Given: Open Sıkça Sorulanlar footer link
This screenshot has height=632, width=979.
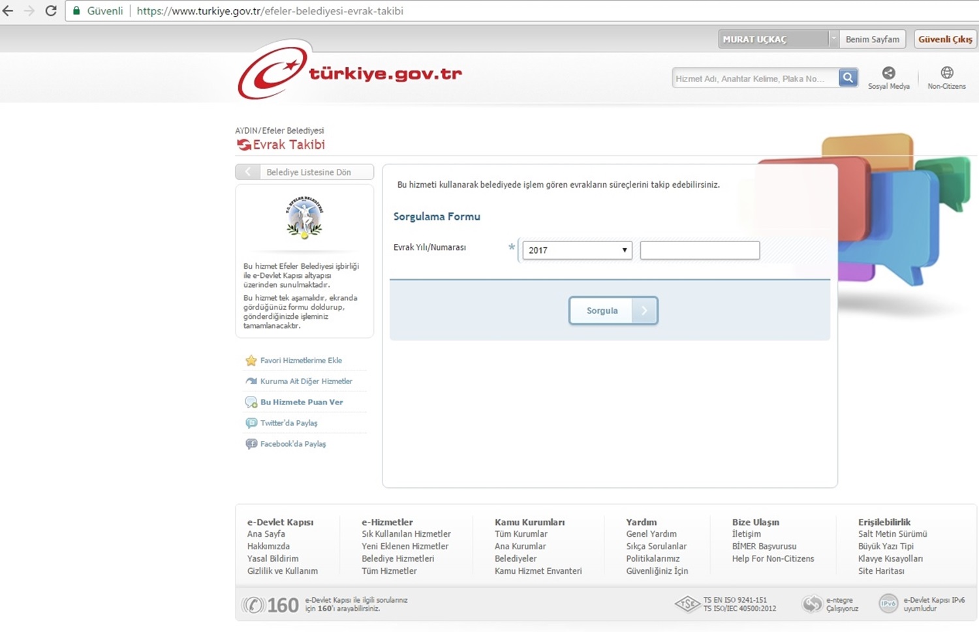Looking at the screenshot, I should click(656, 547).
